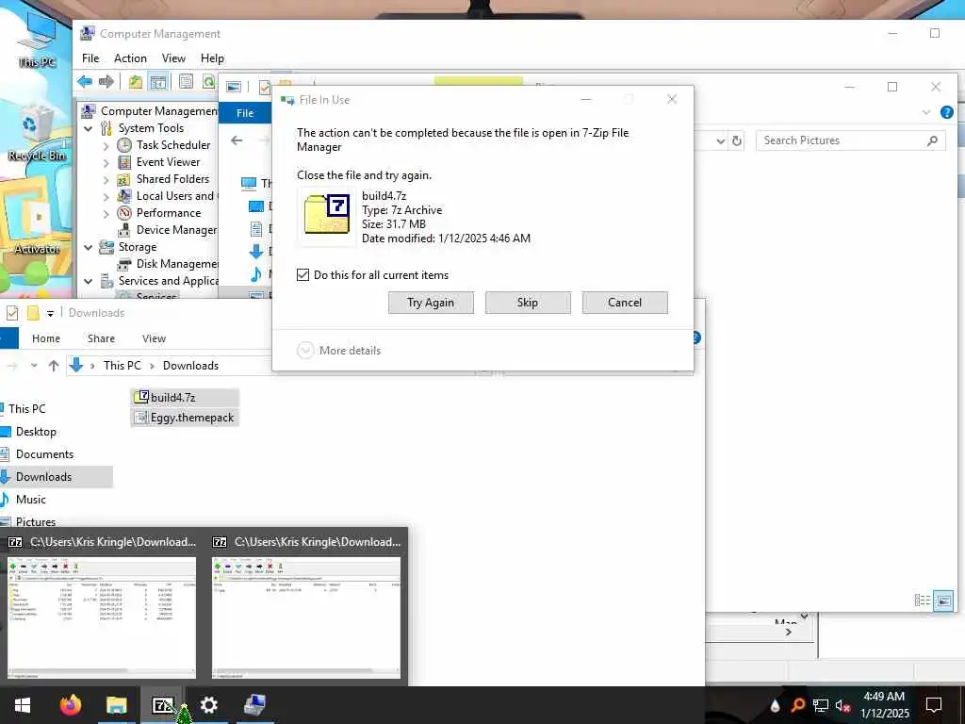Open address bar history dropdown in Pictures window
The image size is (965, 724).
point(721,141)
